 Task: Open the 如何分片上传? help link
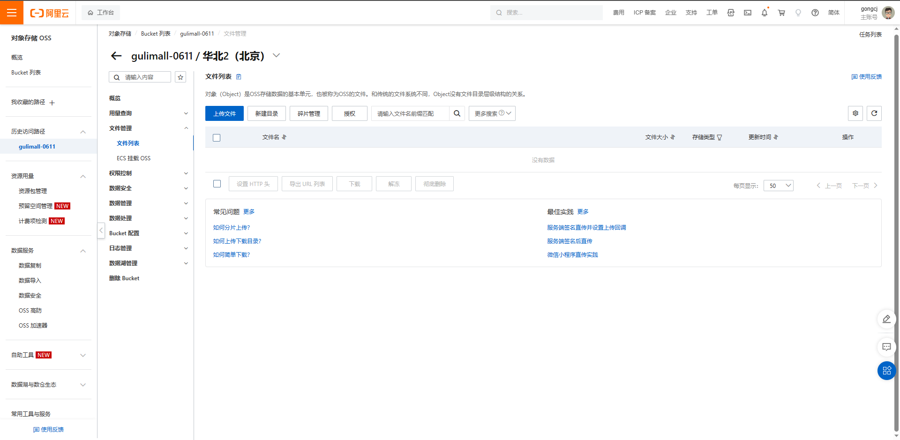click(x=232, y=227)
